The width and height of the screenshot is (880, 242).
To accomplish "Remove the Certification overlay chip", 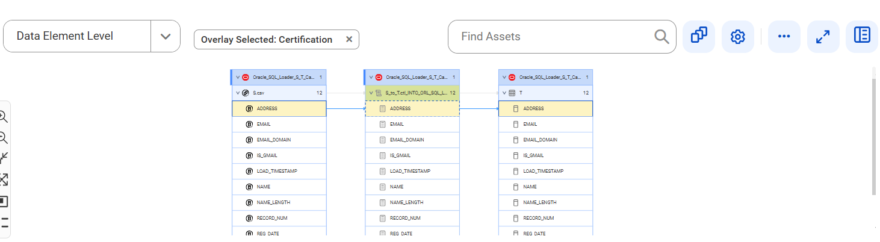I will (x=349, y=39).
